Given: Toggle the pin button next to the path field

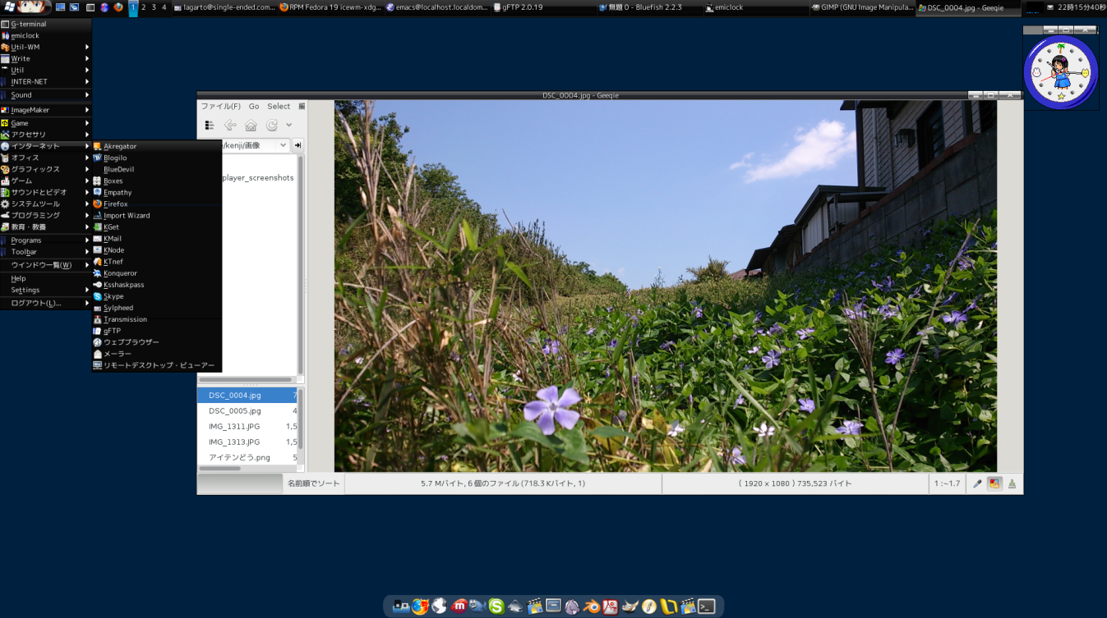Looking at the screenshot, I should coord(298,145).
